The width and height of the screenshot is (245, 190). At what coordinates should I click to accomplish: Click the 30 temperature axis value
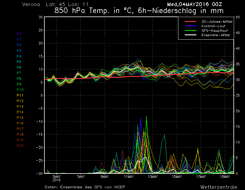click(x=41, y=17)
